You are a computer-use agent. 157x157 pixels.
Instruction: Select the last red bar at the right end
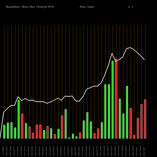coord(145,119)
